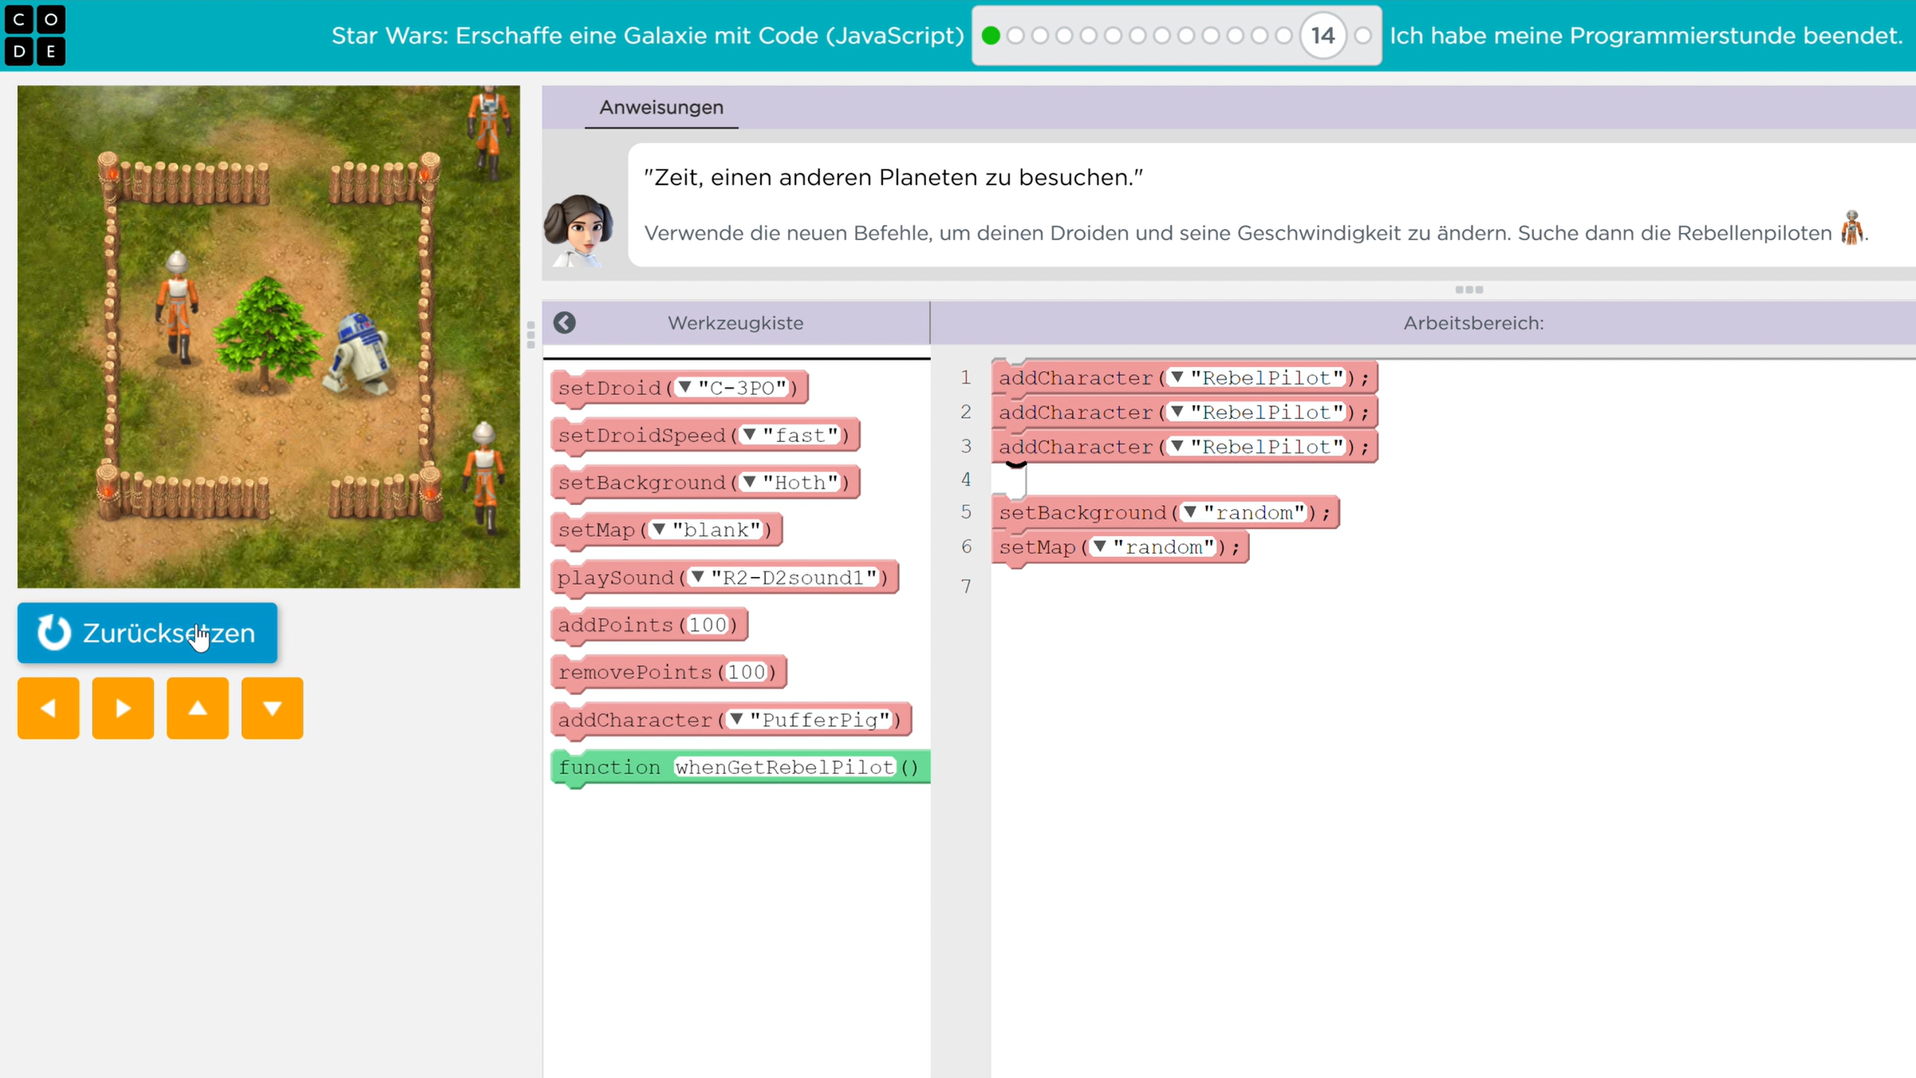The image size is (1916, 1078).
Task: Click the Princess Leia avatar
Action: click(578, 229)
